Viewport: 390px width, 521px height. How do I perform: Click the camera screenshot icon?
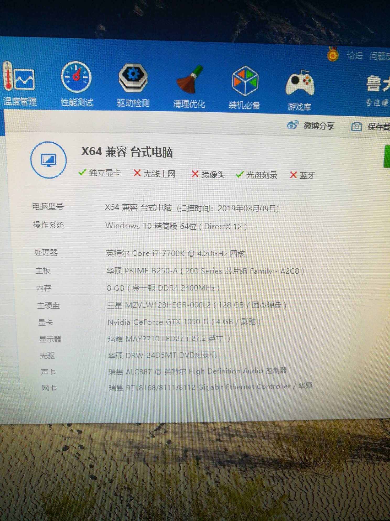coord(356,127)
